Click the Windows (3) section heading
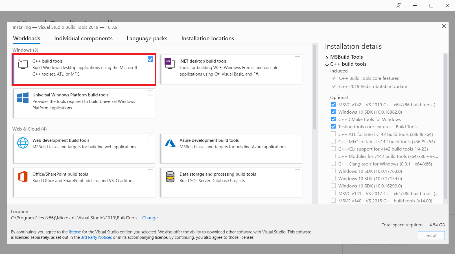The height and width of the screenshot is (254, 455). pos(25,50)
